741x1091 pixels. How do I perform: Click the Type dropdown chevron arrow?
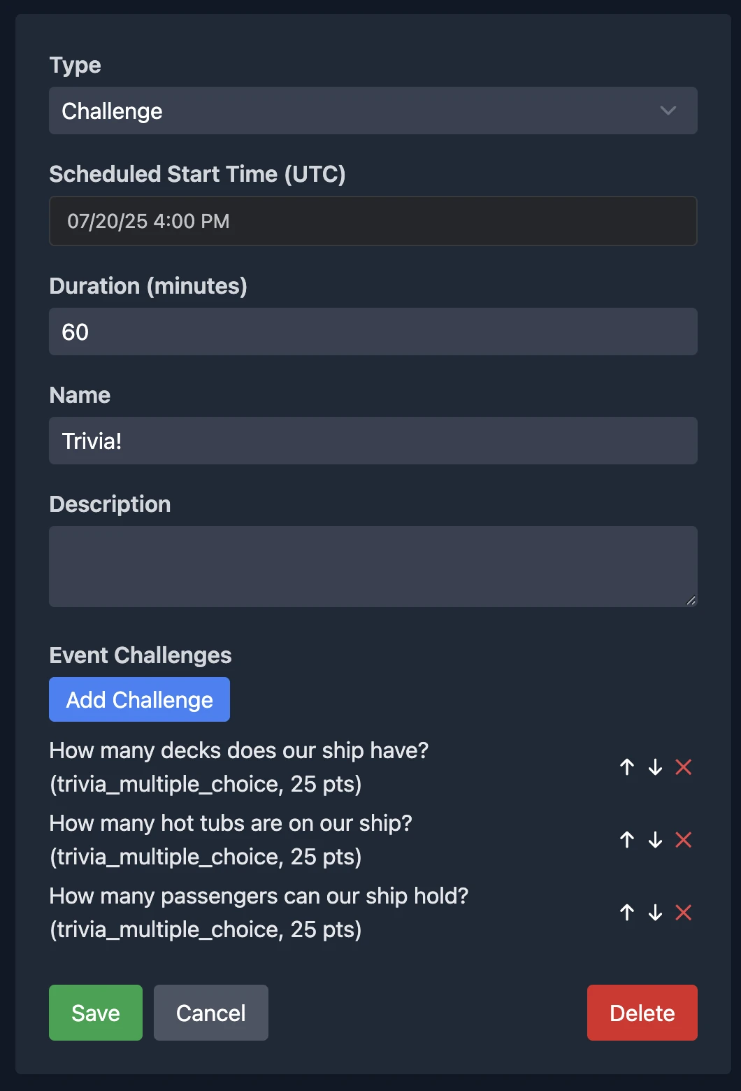[668, 110]
